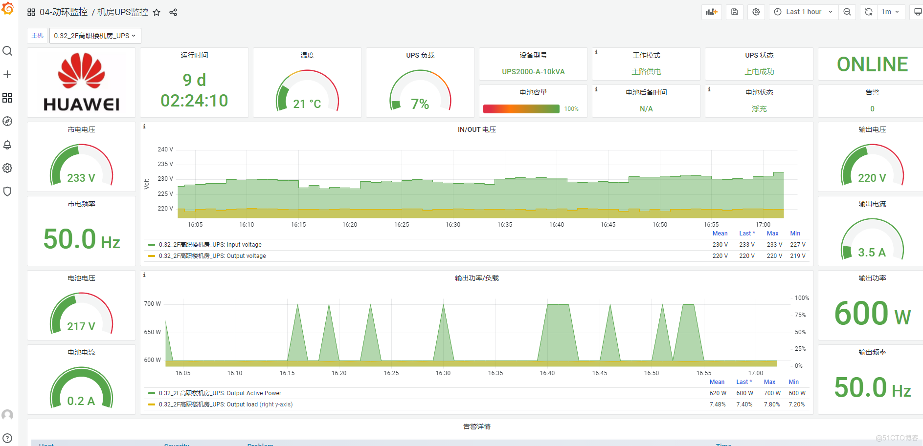923x446 pixels.
Task: Star the 机房UPS监控 dashboard
Action: pyautogui.click(x=157, y=12)
